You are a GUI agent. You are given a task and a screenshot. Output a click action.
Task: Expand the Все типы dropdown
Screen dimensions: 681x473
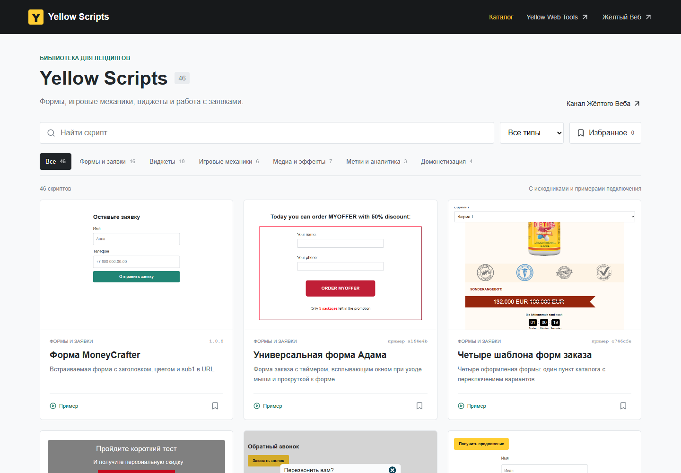click(x=532, y=133)
